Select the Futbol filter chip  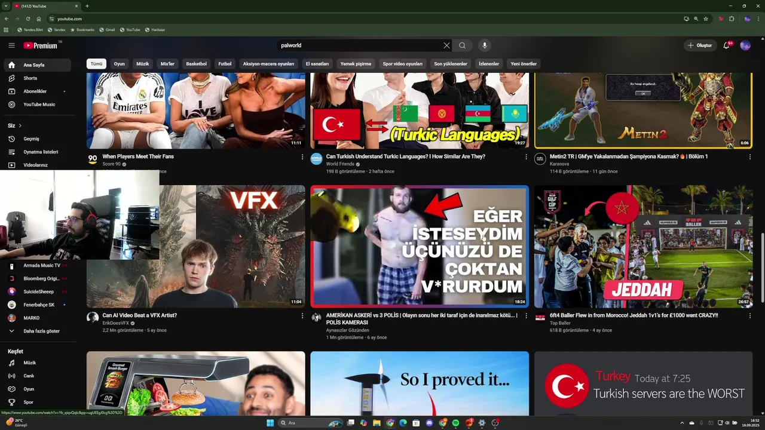click(x=225, y=64)
